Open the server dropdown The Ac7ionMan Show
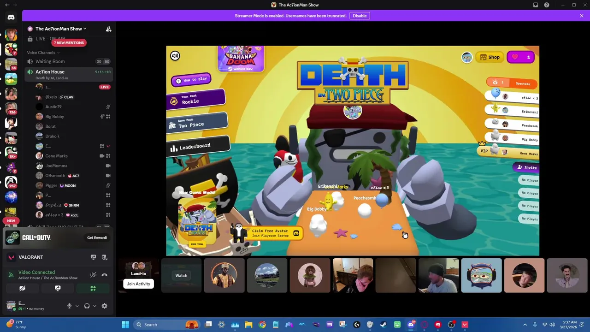Image resolution: width=590 pixels, height=332 pixels. (x=60, y=29)
